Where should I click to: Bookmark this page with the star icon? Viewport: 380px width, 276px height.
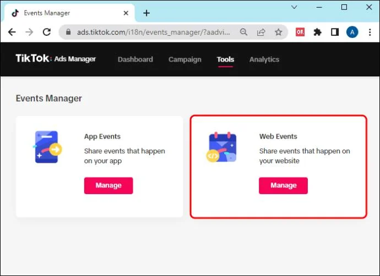tap(279, 32)
